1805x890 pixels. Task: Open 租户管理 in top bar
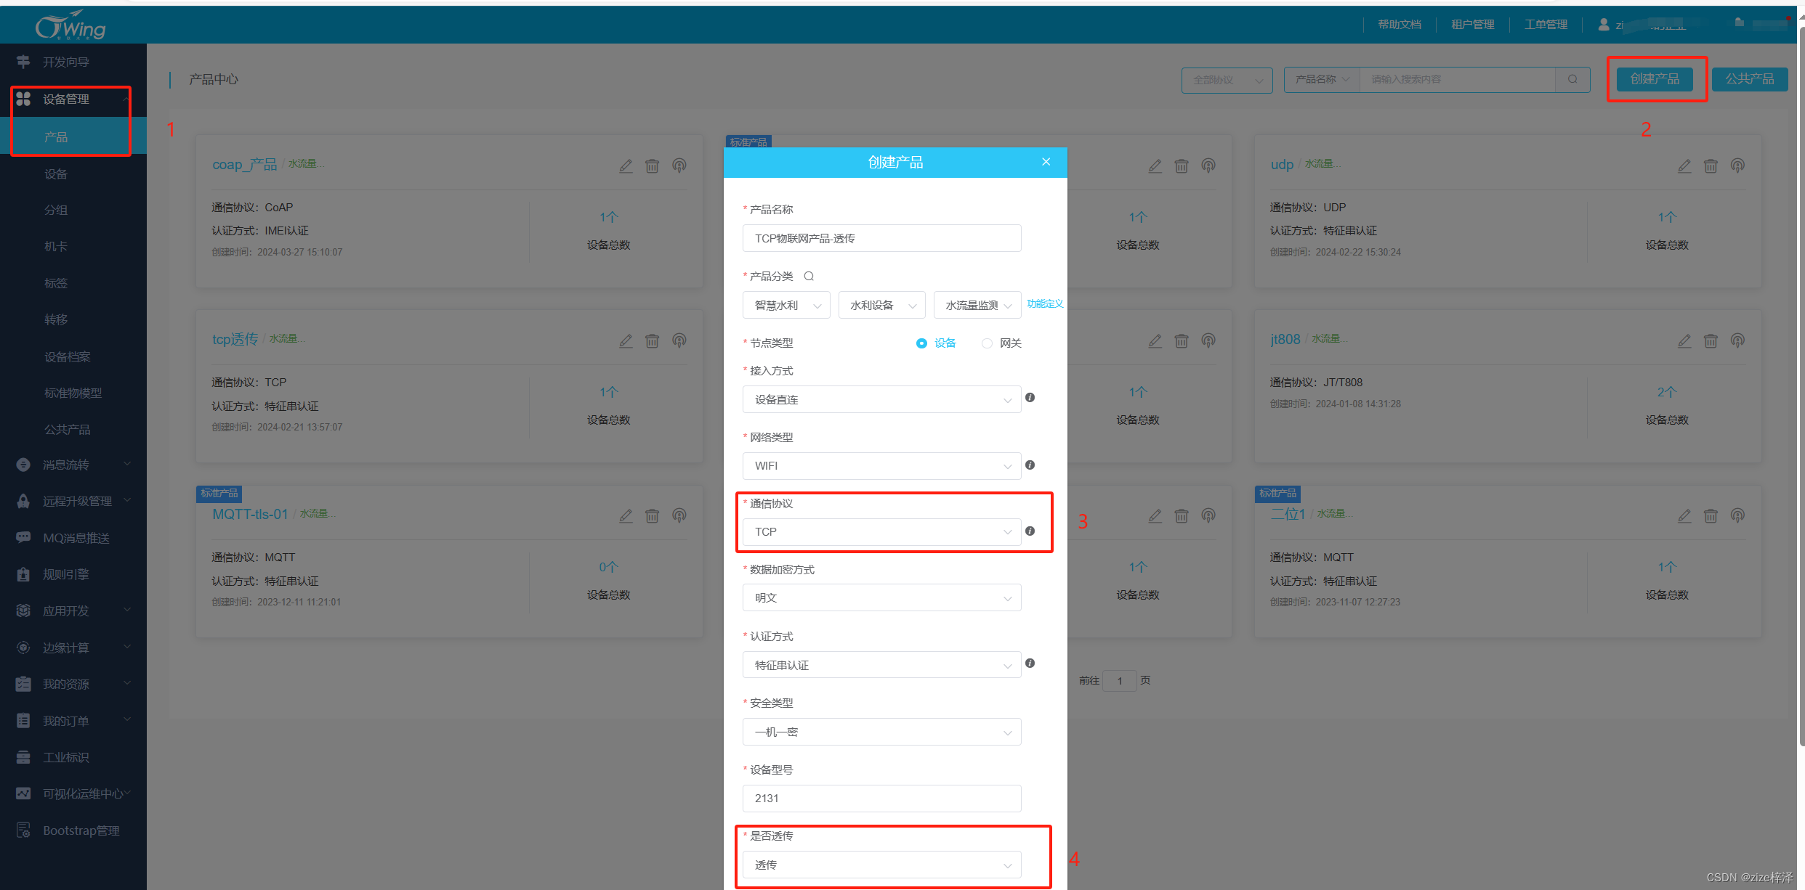1473,25
